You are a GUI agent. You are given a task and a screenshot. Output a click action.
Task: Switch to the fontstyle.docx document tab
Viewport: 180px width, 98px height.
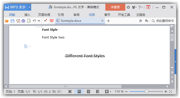coord(80,21)
